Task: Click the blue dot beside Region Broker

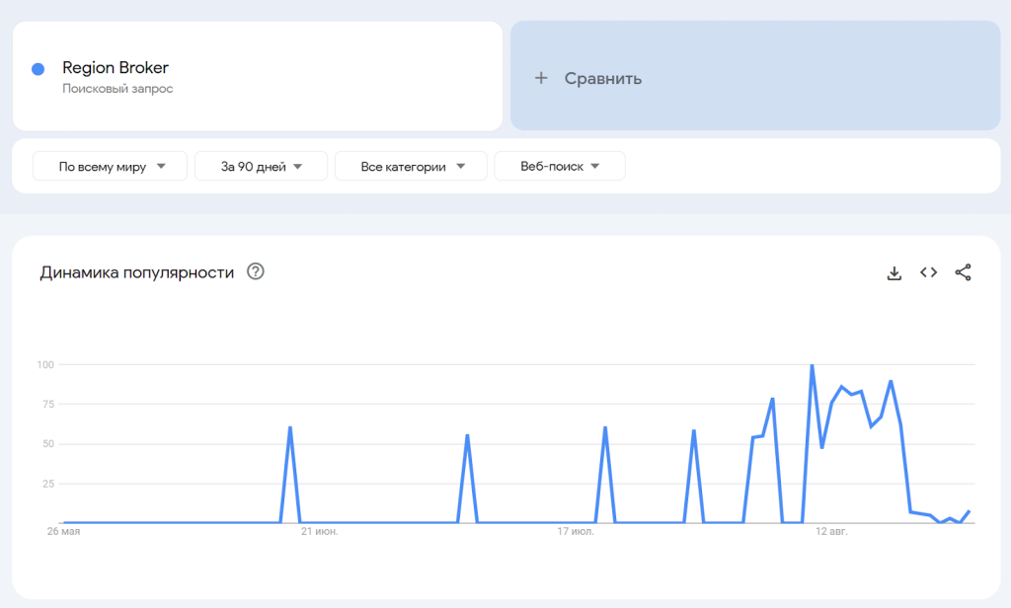Action: [x=39, y=69]
